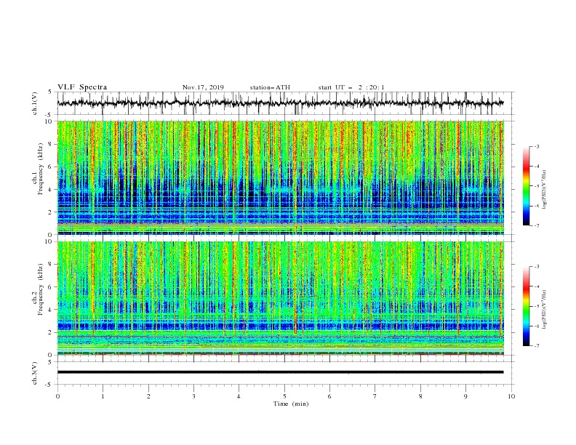Screen dimensions: 576x445
Task: Click the ch.2 color bar "log(PSD)(V²/Hz)" label
Action: [x=545, y=310]
